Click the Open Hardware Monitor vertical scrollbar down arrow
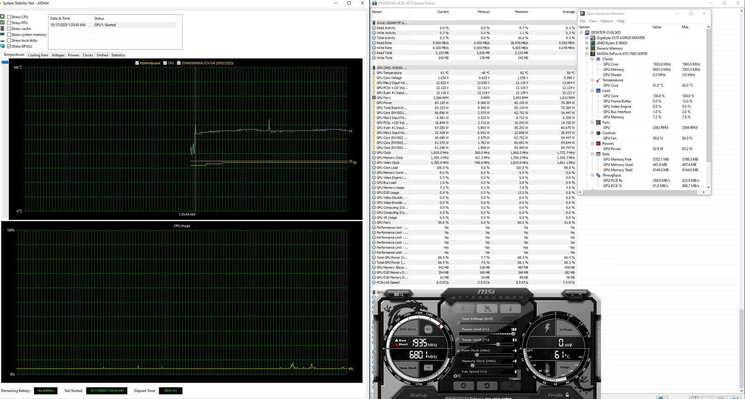This screenshot has width=745, height=399. (708, 187)
